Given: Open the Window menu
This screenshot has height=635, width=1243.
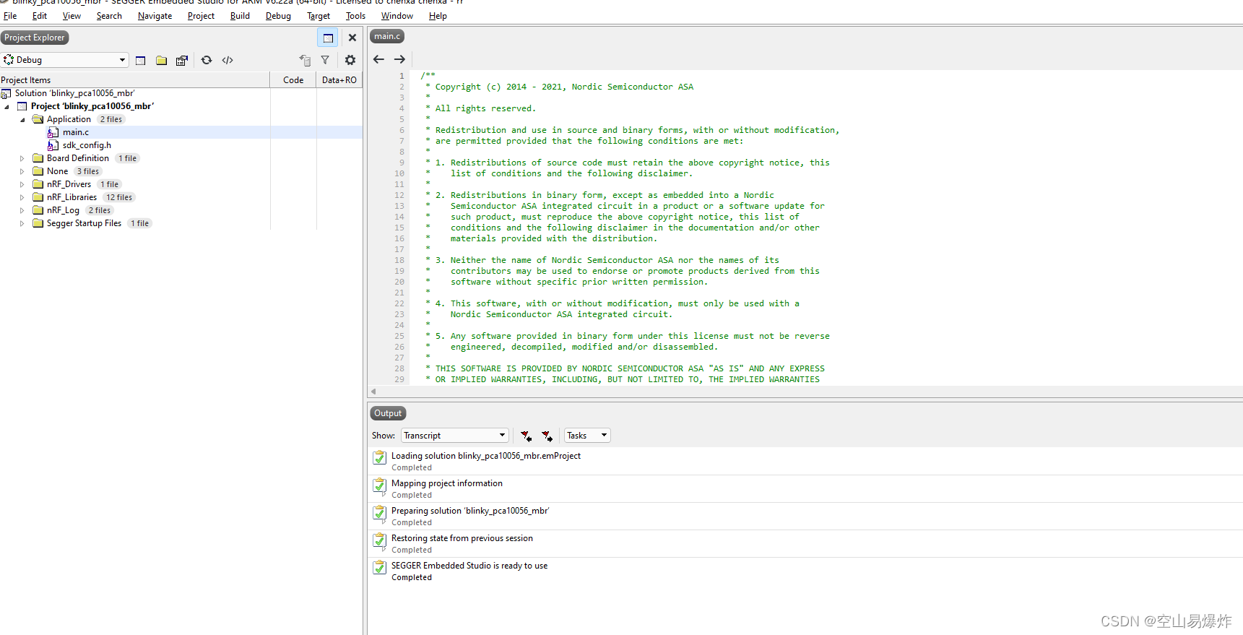Looking at the screenshot, I should [397, 16].
